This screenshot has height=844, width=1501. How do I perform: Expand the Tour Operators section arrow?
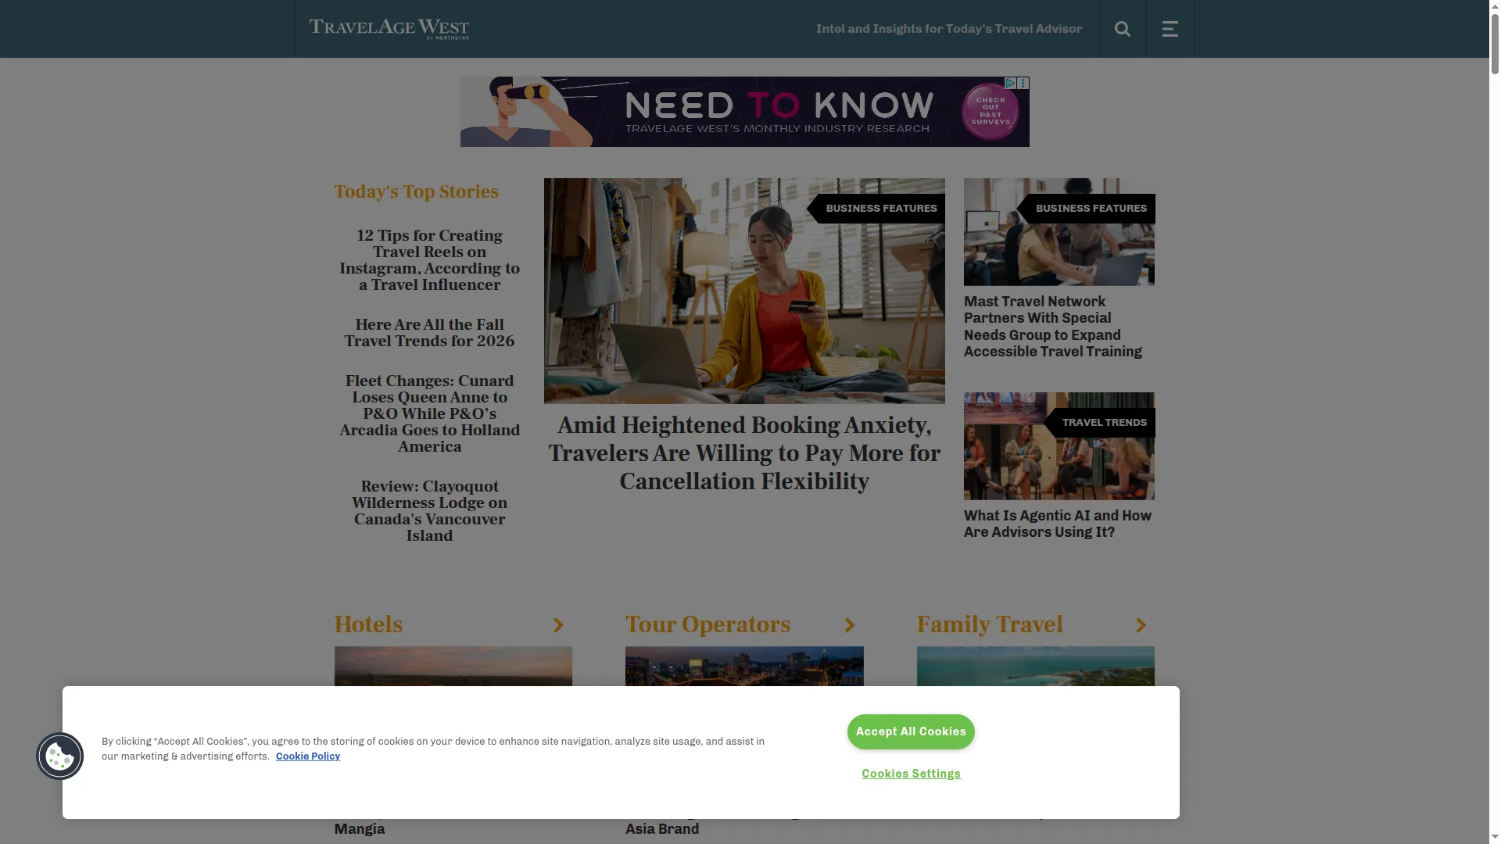coord(850,625)
